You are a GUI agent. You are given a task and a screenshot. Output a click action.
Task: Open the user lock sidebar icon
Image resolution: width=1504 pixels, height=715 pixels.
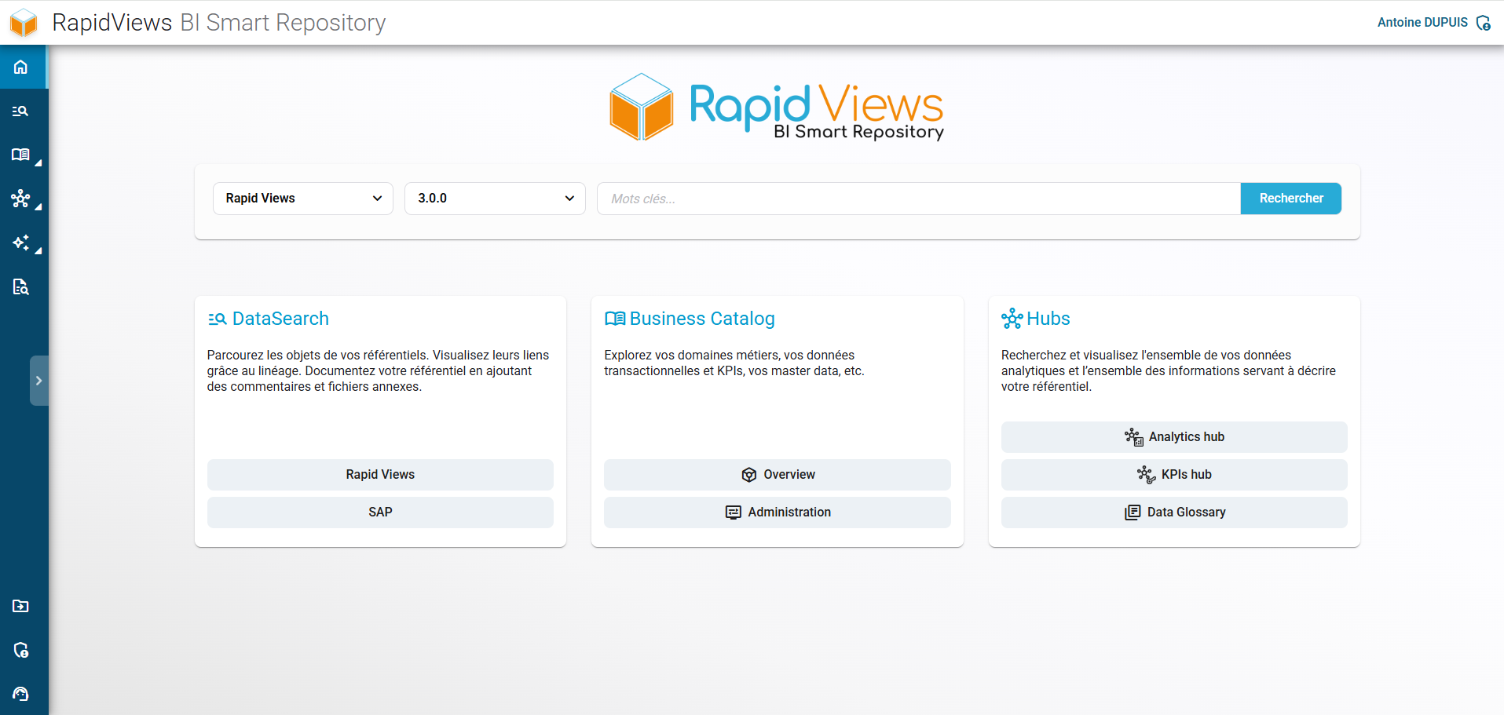(x=21, y=650)
